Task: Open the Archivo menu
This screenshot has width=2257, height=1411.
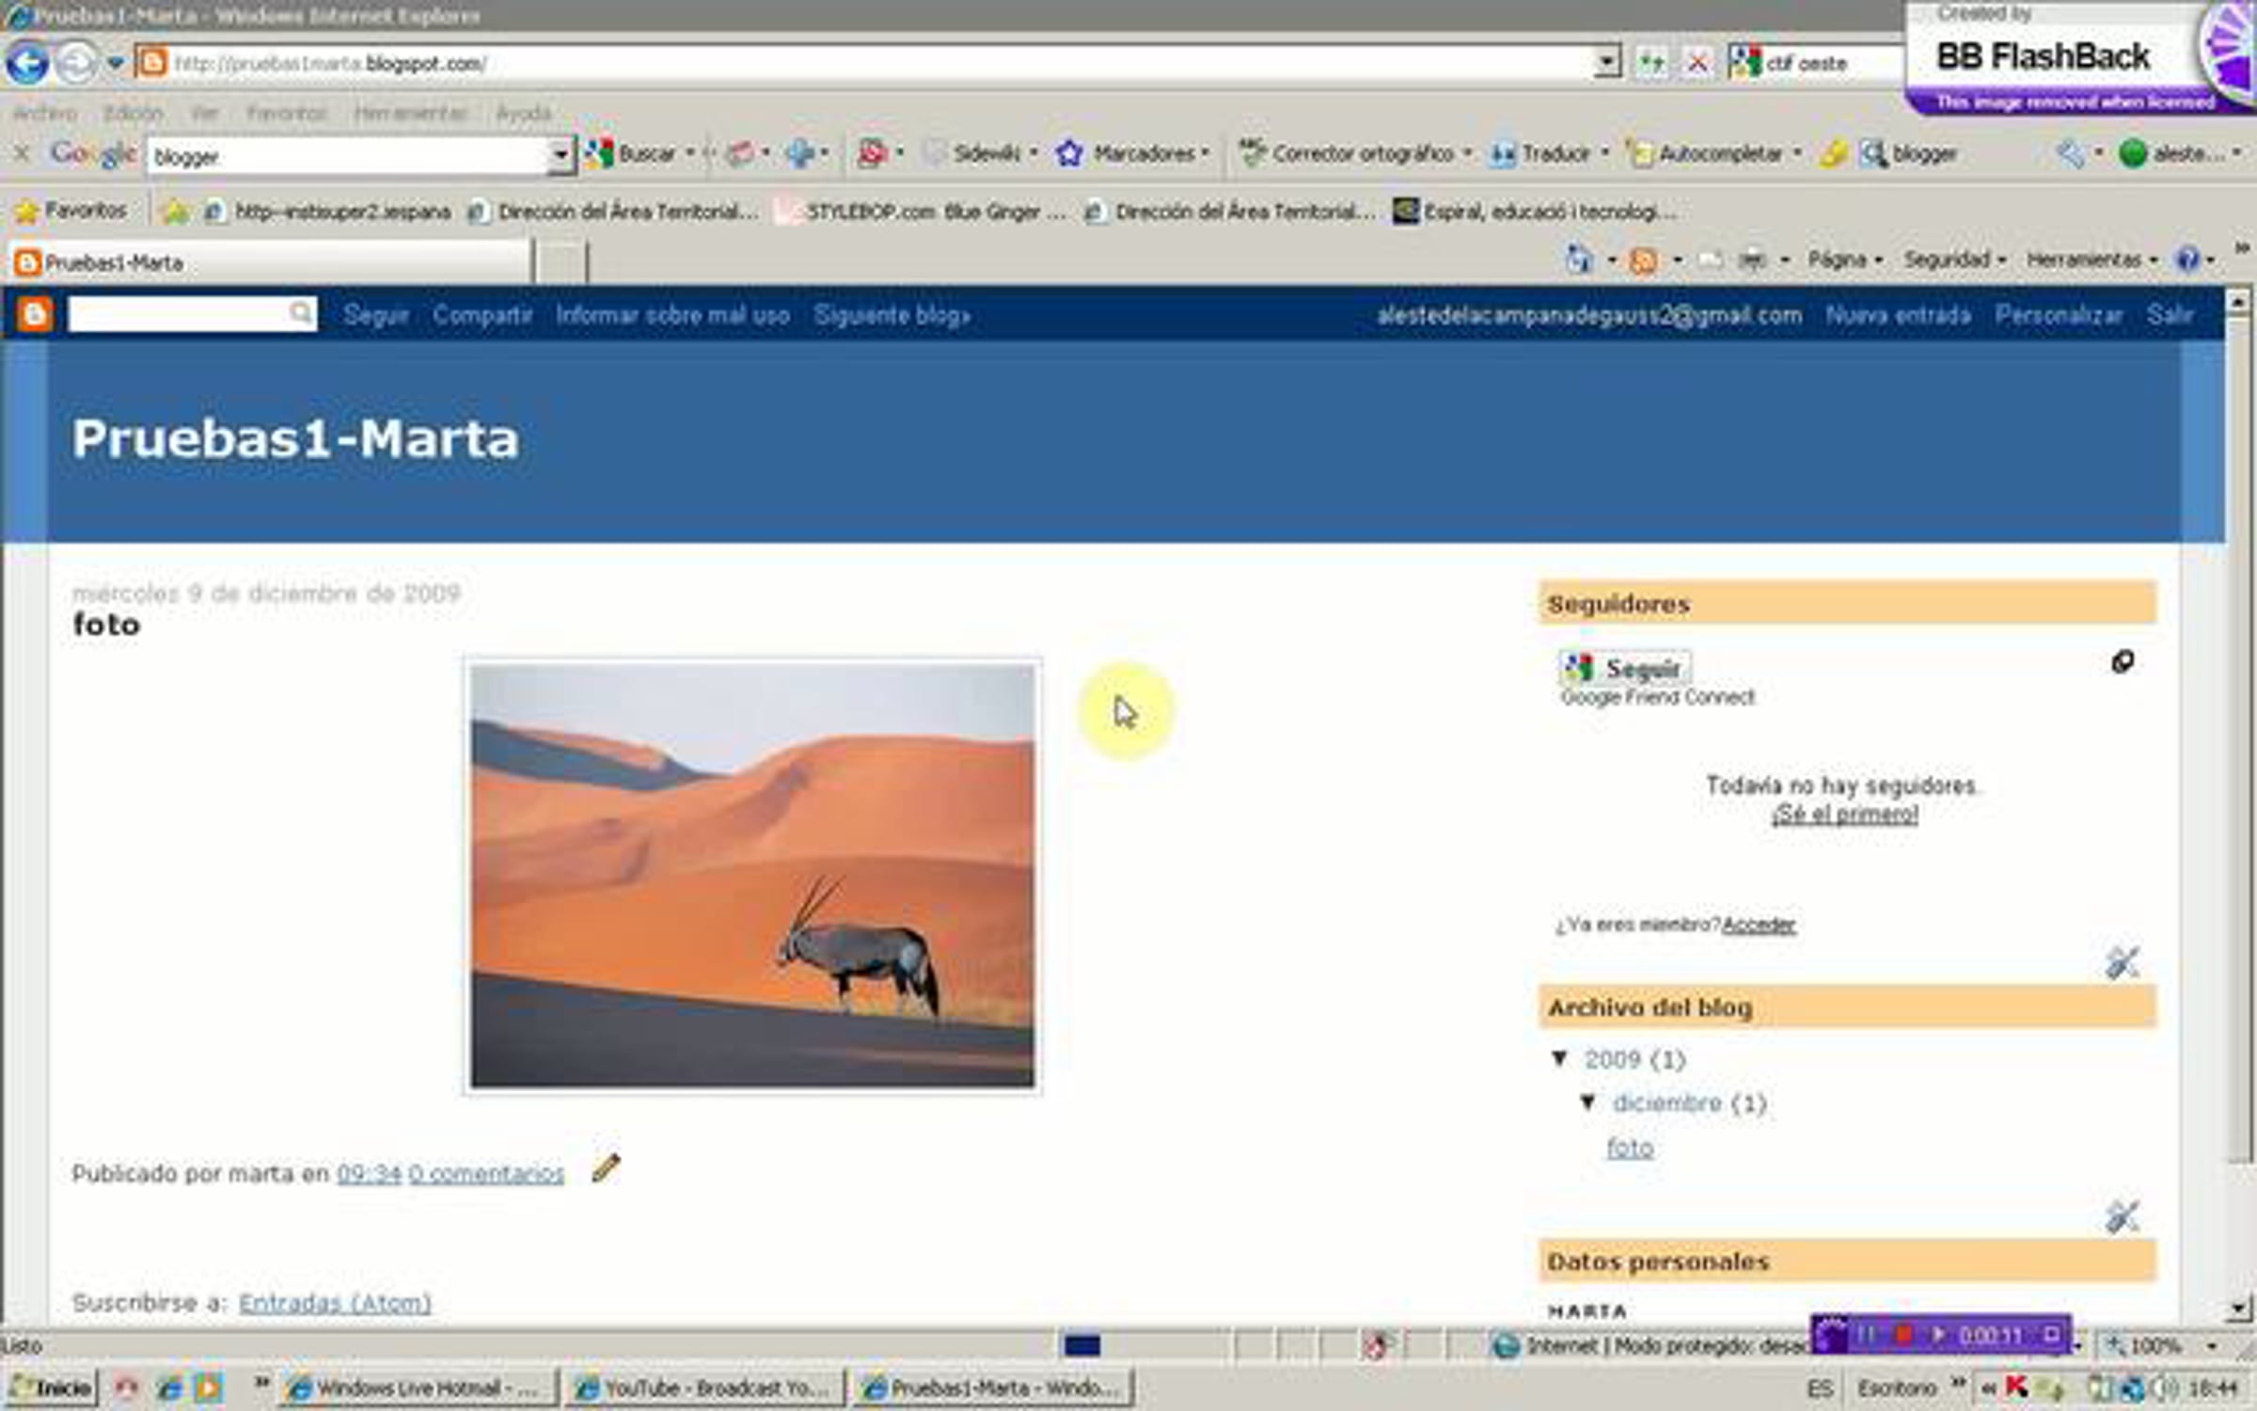Action: click(44, 114)
